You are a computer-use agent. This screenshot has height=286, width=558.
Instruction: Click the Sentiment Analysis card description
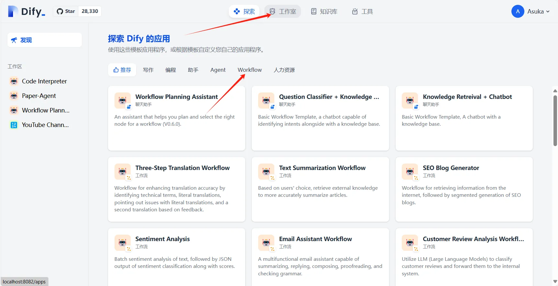point(175,262)
